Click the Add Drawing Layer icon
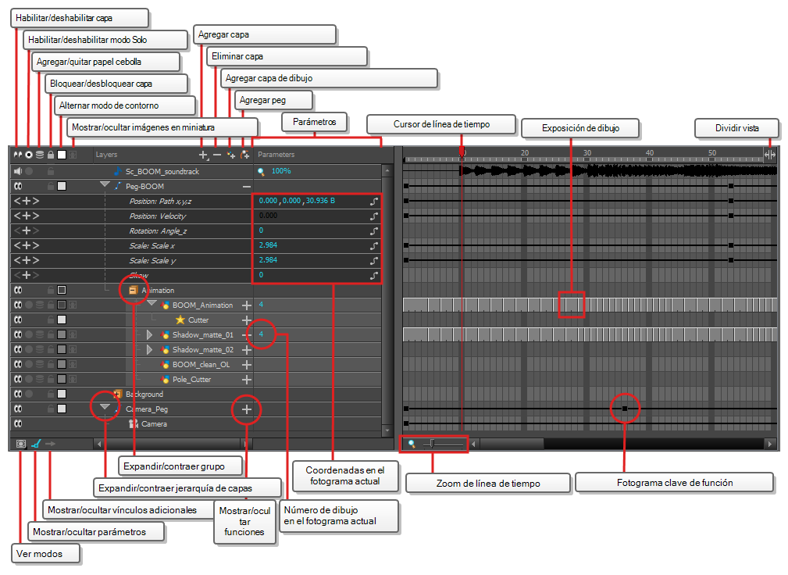Viewport: 788px width, 575px height. (x=230, y=155)
